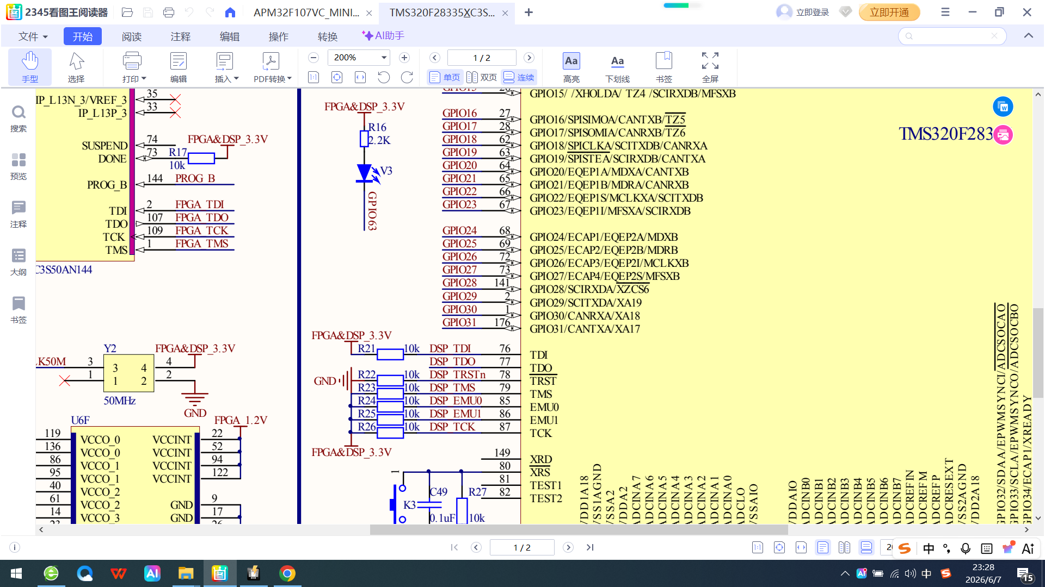Go to the home page icon
This screenshot has width=1045, height=587.
tap(230, 12)
